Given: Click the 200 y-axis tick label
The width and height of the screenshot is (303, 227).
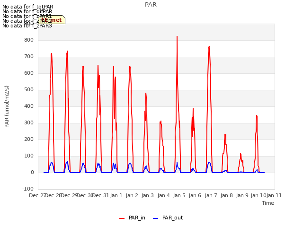Looking at the screenshot, I should pos(29,140).
